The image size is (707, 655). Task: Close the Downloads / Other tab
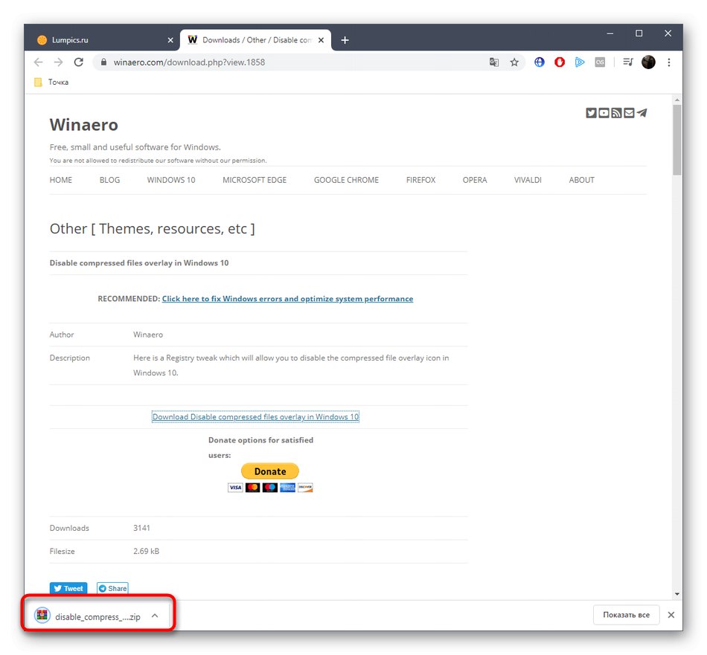click(x=321, y=40)
